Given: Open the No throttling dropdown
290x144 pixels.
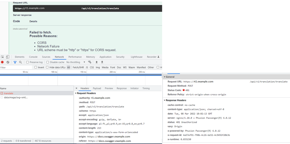Looking at the screenshot, I should (76, 62).
